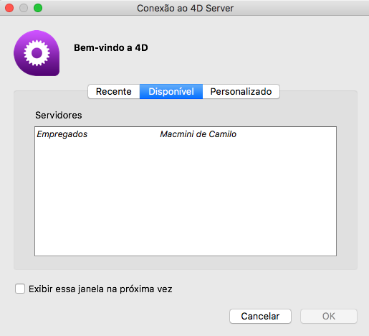Confirm with the OK button
Viewport: 369px width, 336px height.
pos(329,316)
